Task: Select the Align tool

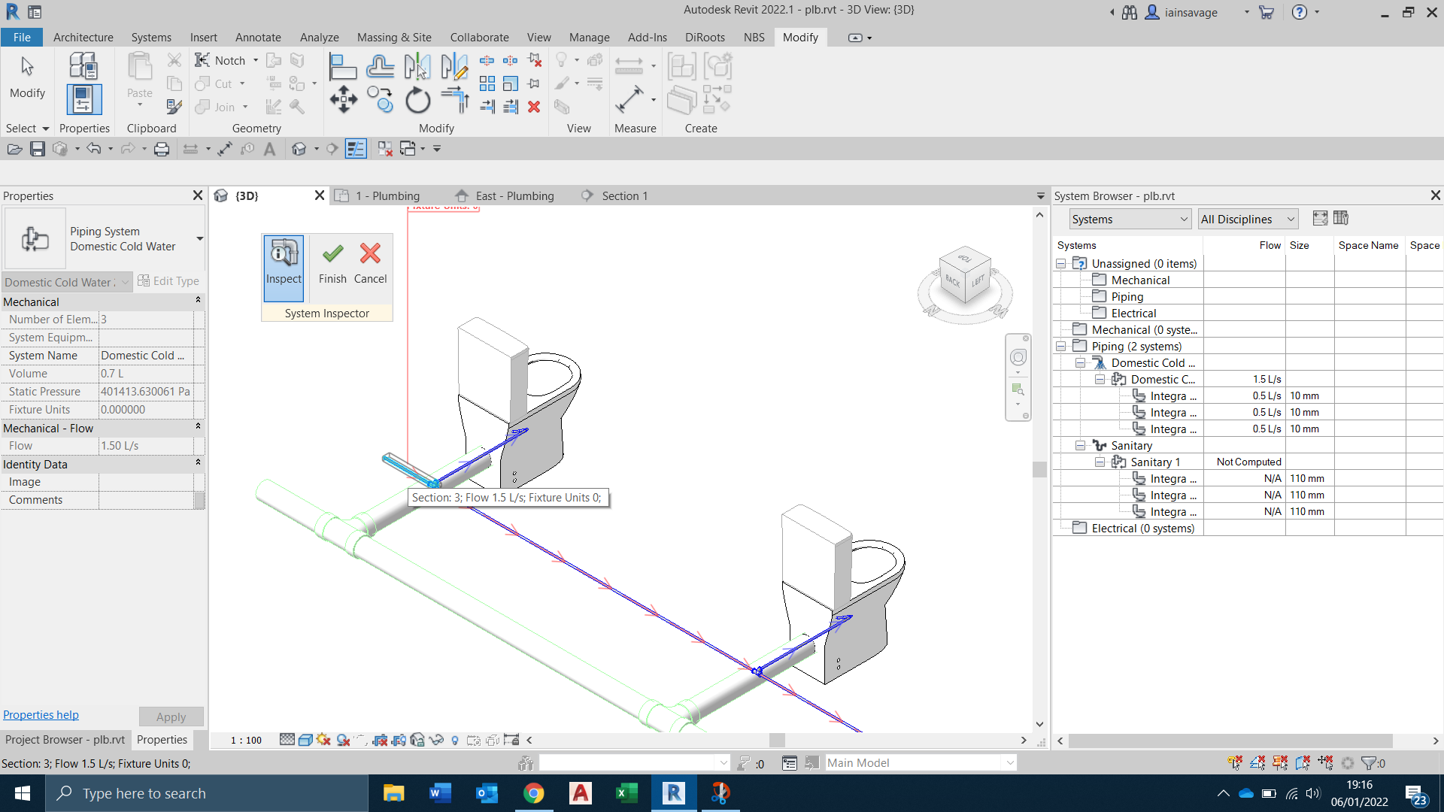Action: click(x=344, y=66)
